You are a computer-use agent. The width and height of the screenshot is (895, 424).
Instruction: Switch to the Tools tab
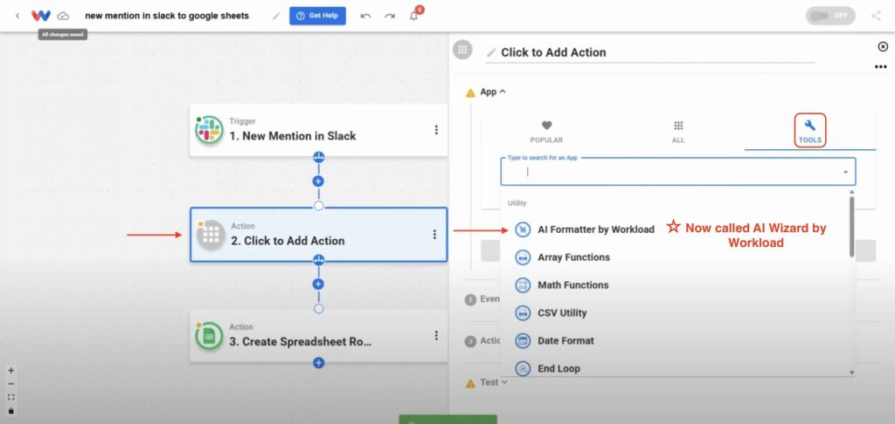(x=810, y=131)
